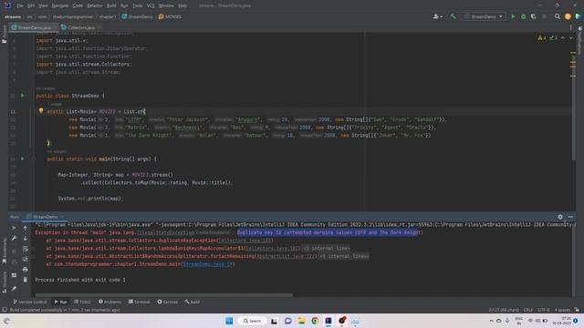Toggle soft-wrap in the Run console
Screen dimensions: 584x328
click(26, 249)
